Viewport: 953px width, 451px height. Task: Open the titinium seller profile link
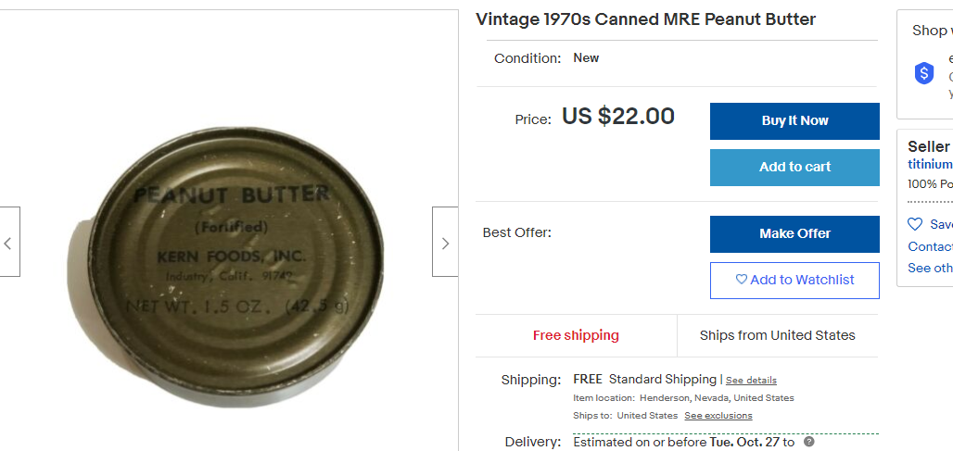click(931, 164)
